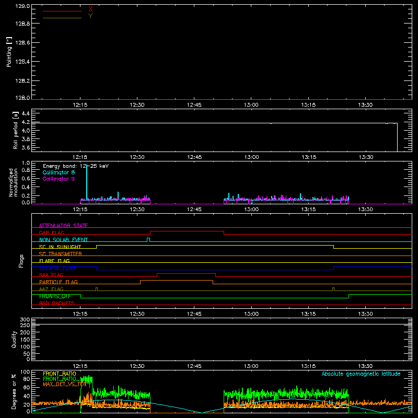This screenshot has width=418, height=418.
Task: Click the ATTENUATOR_STATE flag label
Action: click(x=63, y=226)
